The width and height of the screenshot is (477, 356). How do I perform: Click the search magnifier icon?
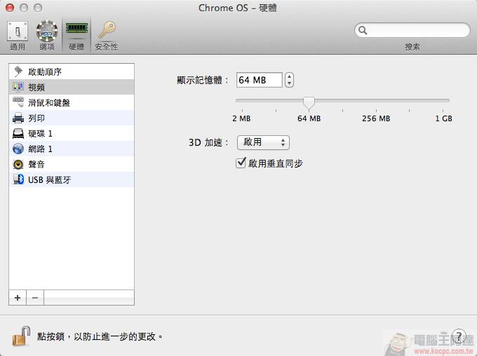click(x=363, y=30)
